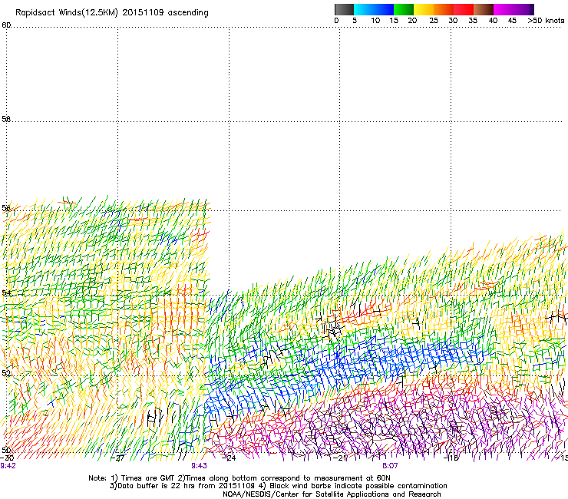Click the '>50 knots' legend label
Viewport: 568px width, 499px height.
(546, 21)
